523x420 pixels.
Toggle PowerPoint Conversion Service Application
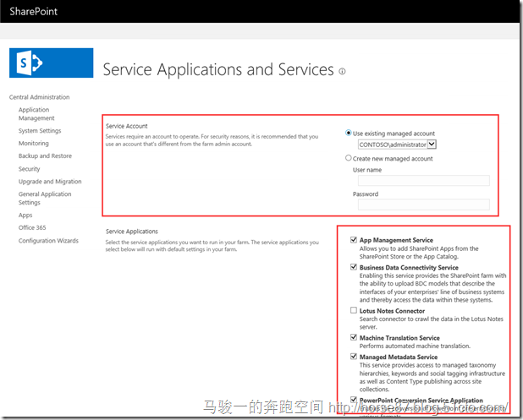coord(354,400)
